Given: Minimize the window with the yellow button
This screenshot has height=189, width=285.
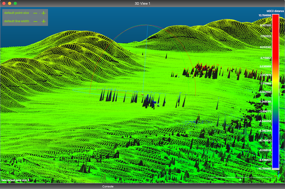Looking at the screenshot, I should [10, 4].
